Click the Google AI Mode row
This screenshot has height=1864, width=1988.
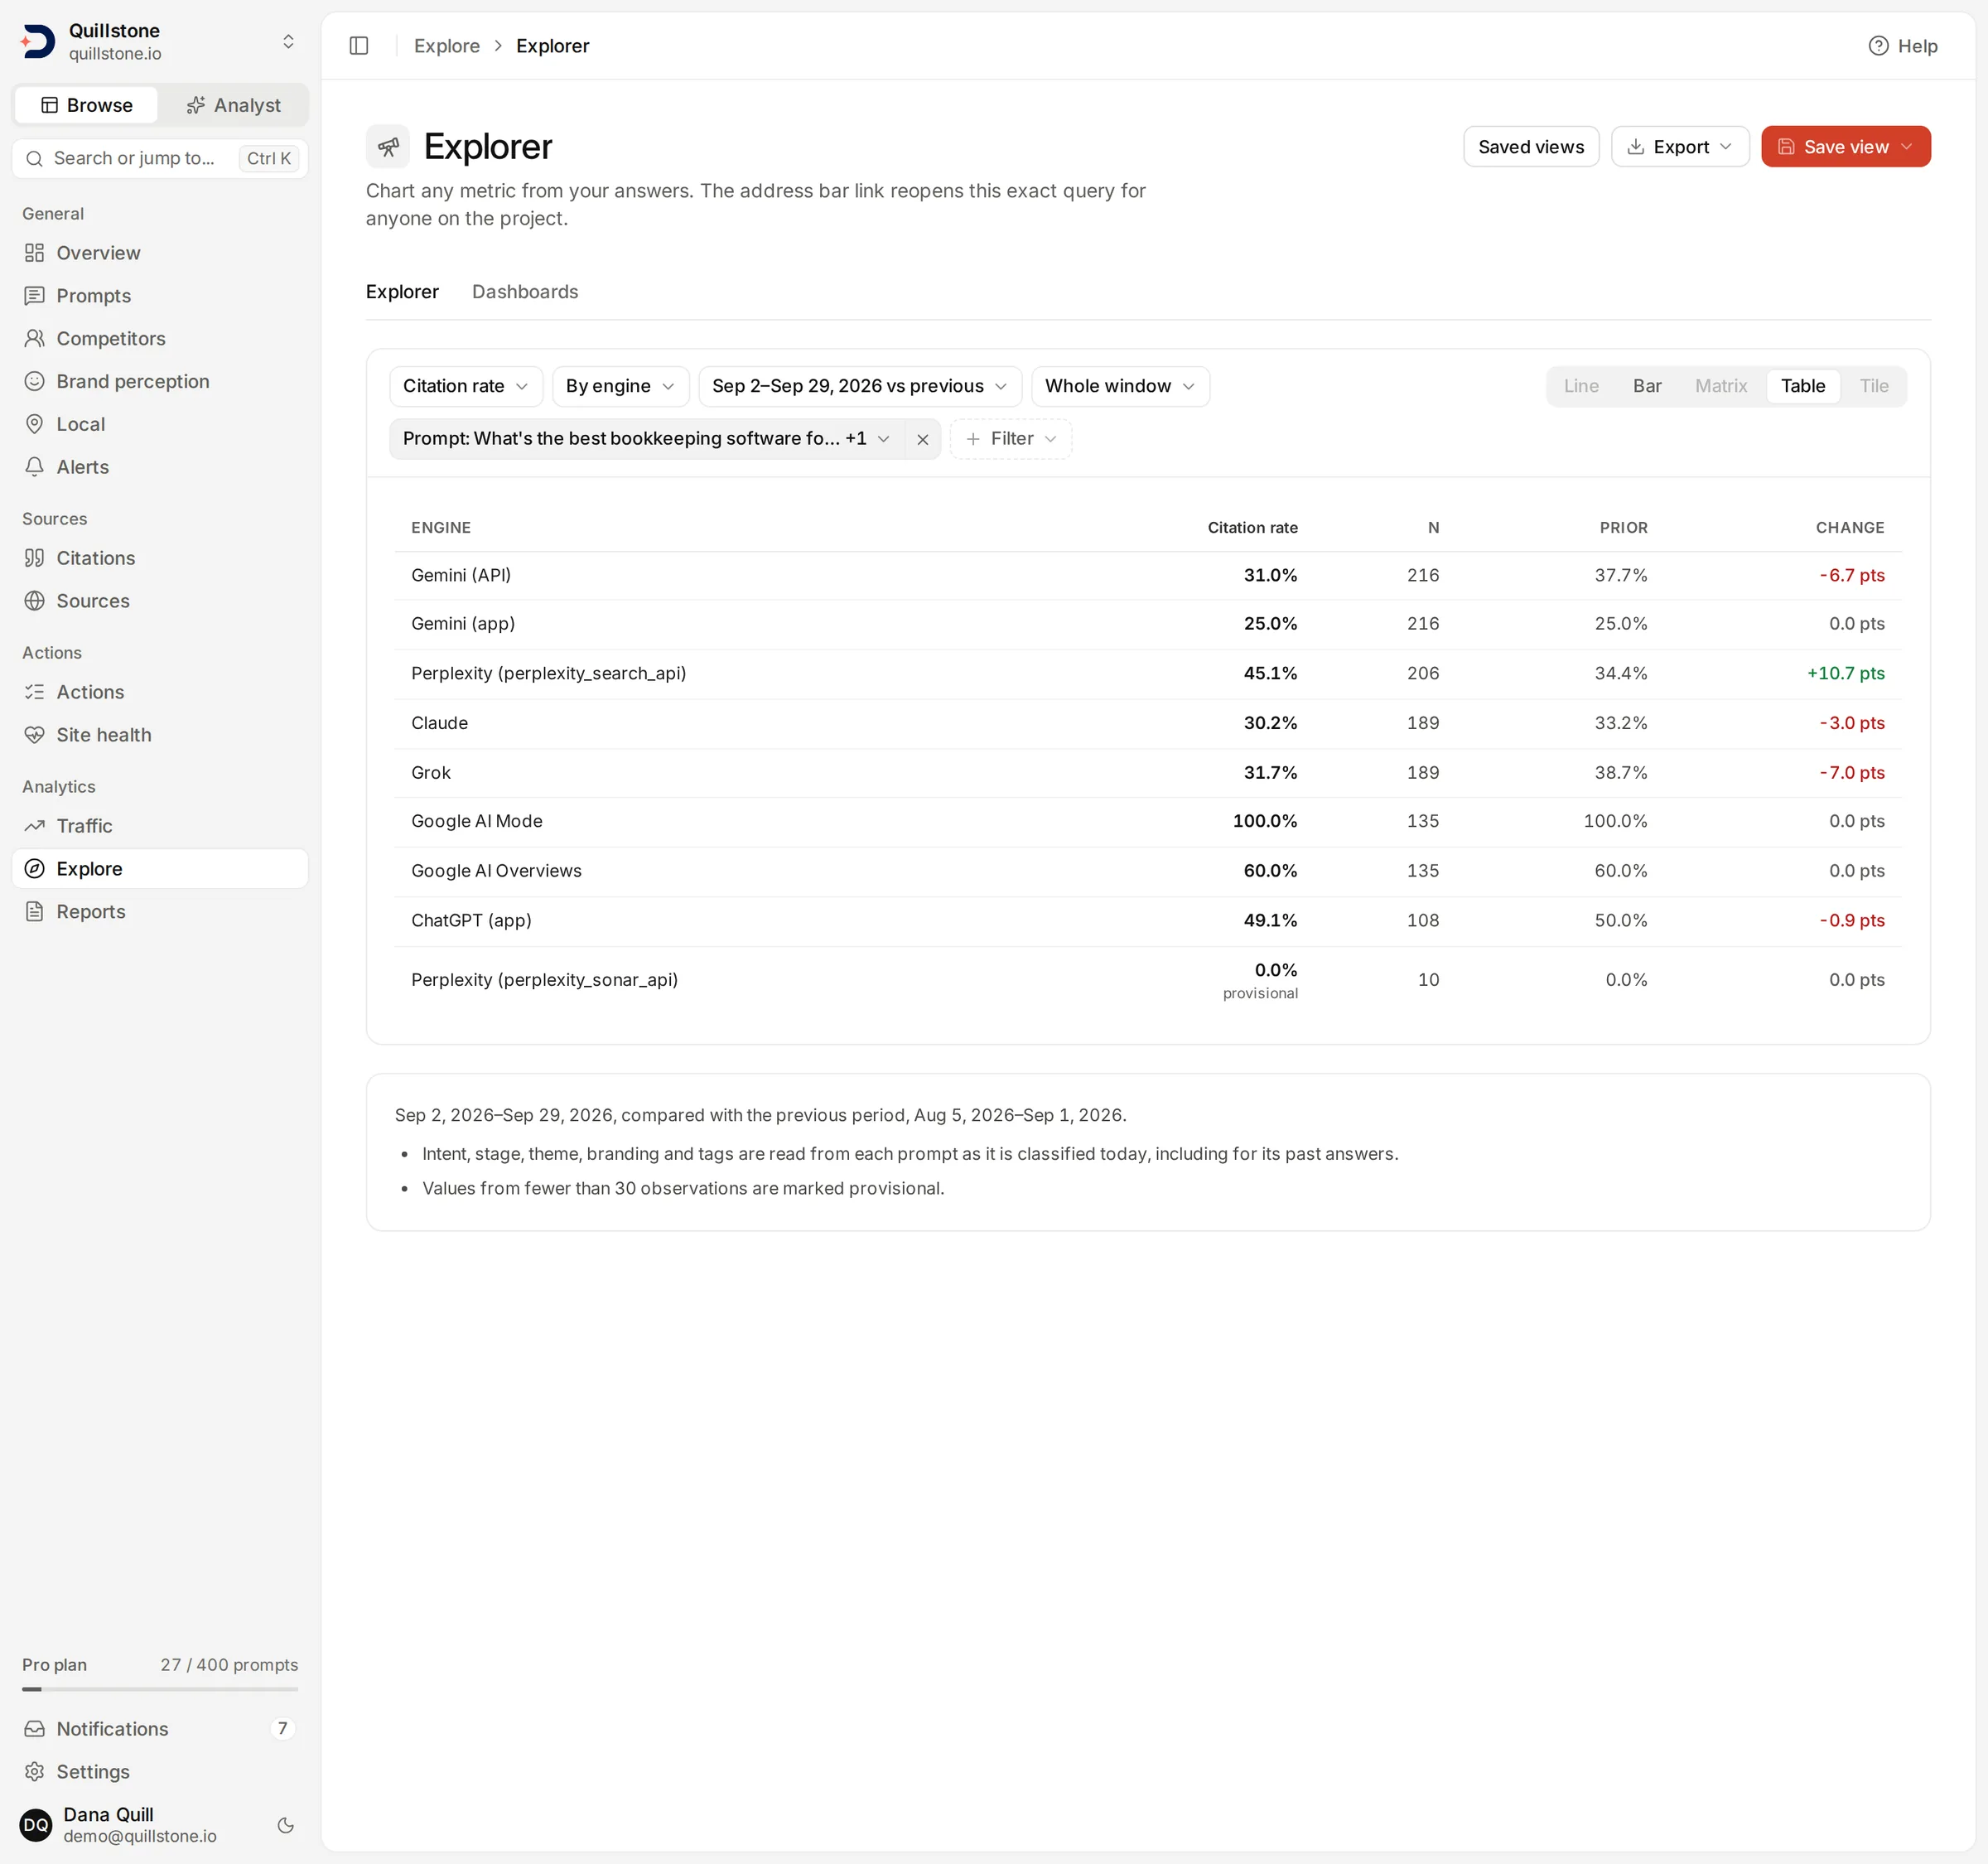click(1148, 822)
